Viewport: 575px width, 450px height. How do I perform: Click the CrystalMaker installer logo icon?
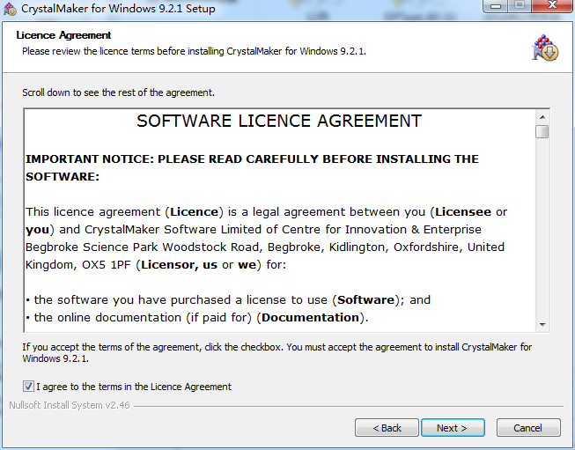545,48
